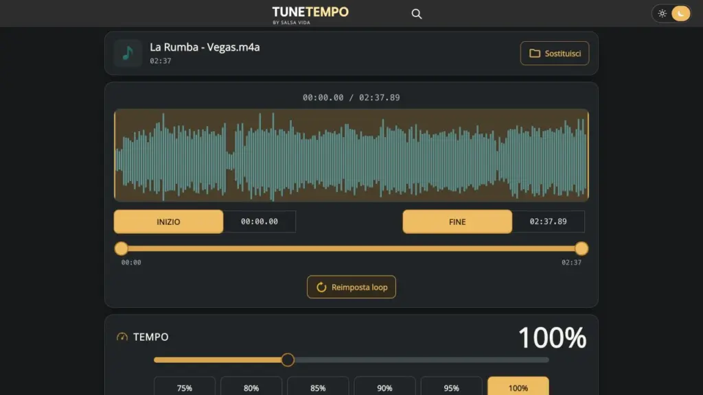The image size is (703, 395).
Task: Click the tempo slider knob
Action: [288, 359]
